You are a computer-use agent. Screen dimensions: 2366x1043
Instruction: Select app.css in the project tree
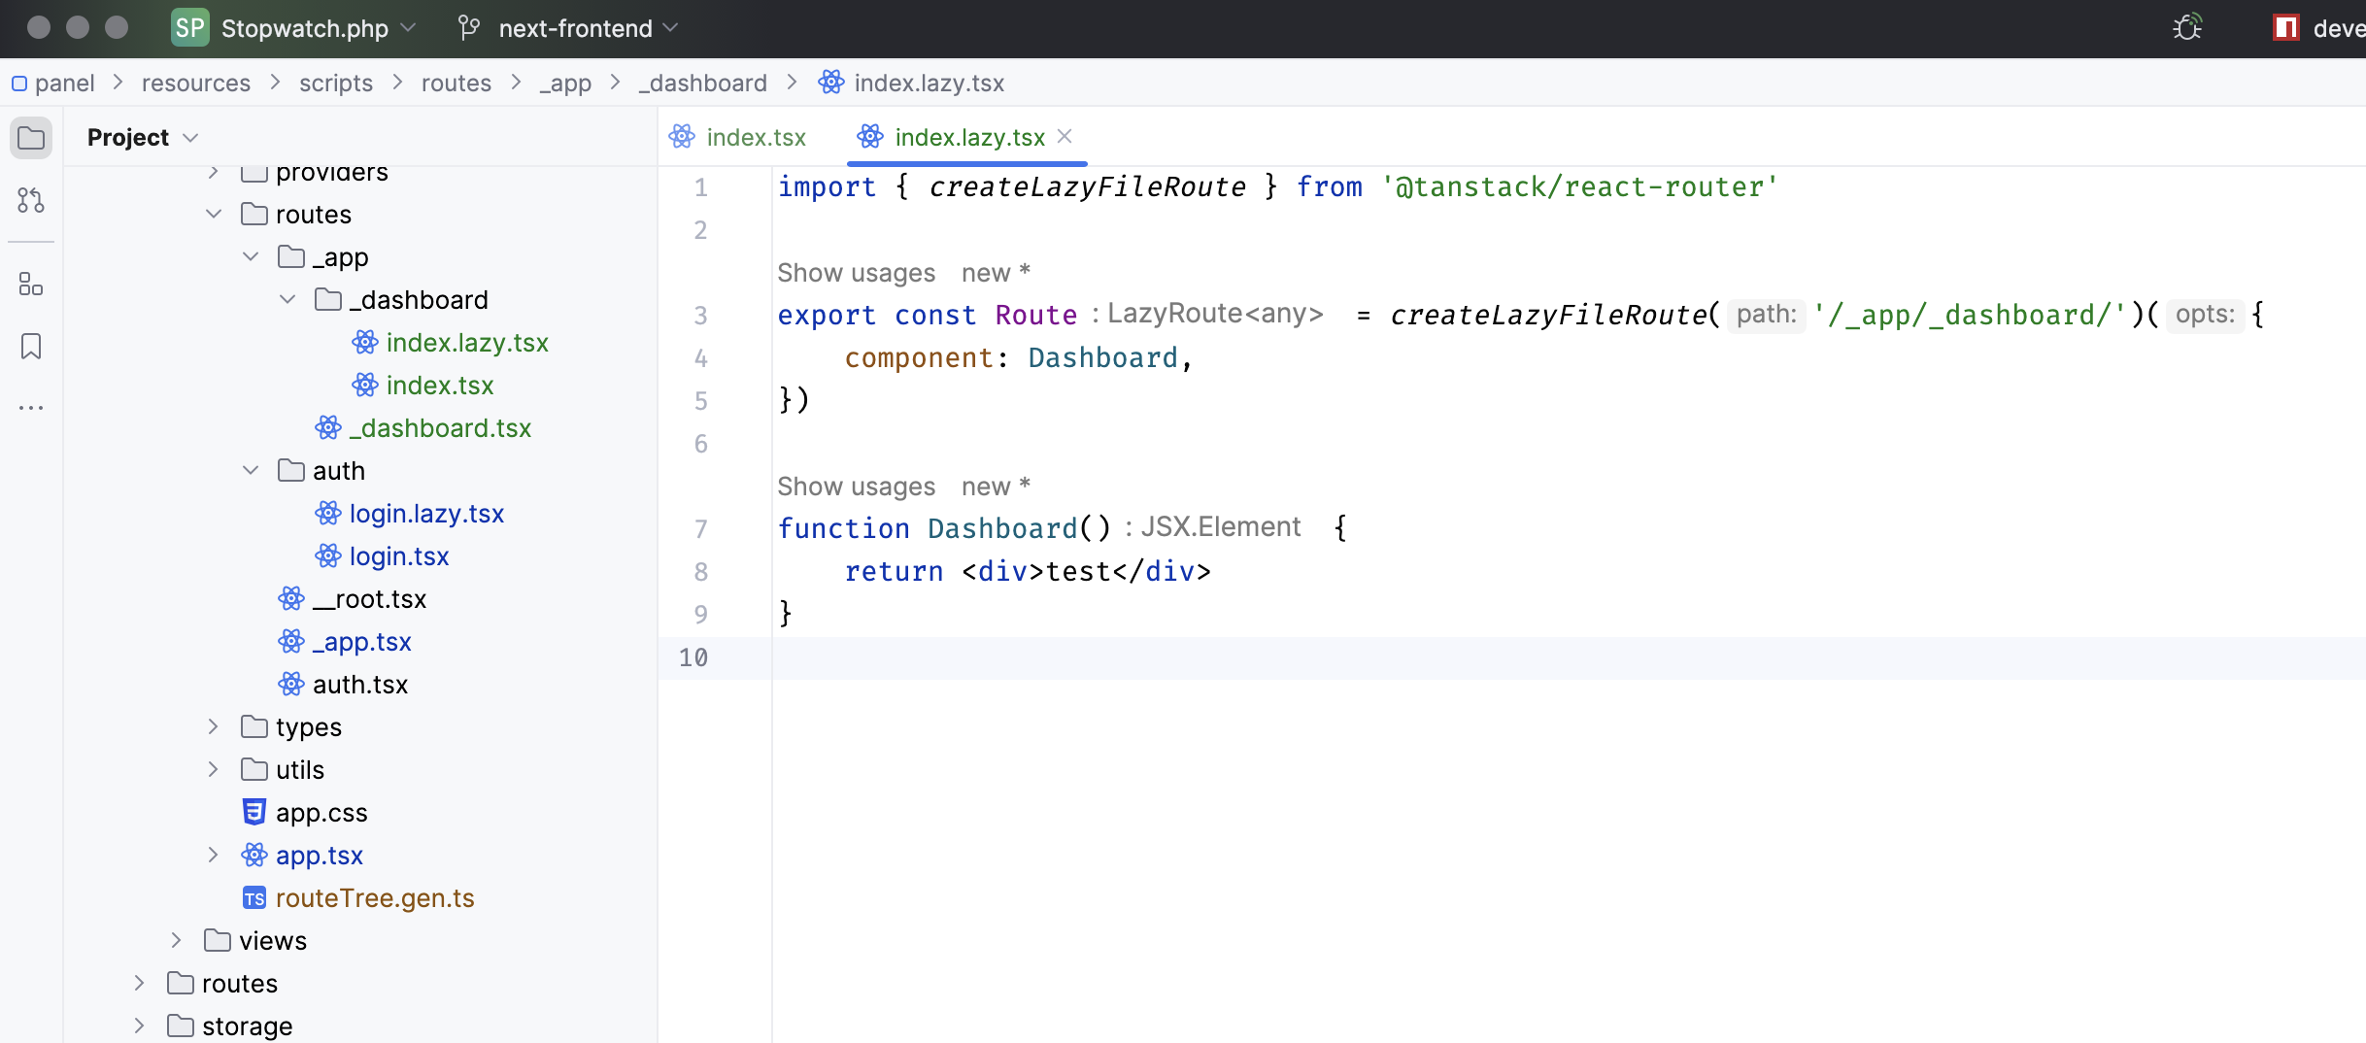click(321, 813)
